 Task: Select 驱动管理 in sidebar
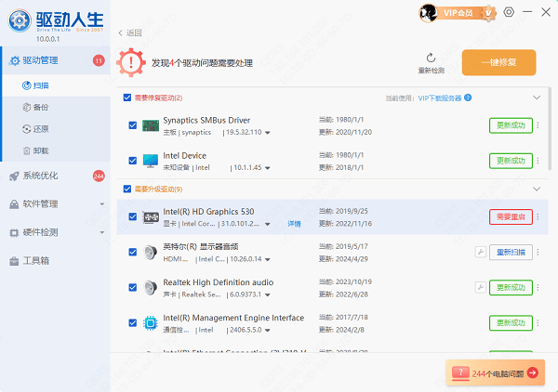[56, 60]
